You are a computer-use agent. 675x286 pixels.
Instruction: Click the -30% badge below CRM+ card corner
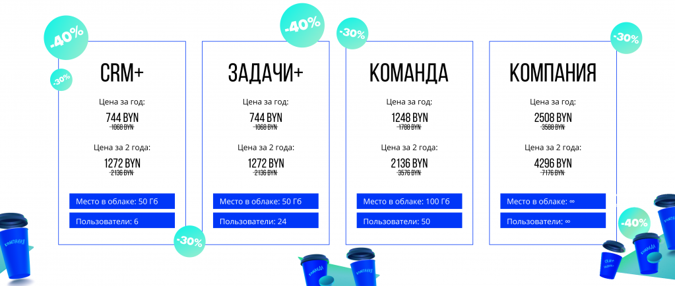(x=189, y=242)
